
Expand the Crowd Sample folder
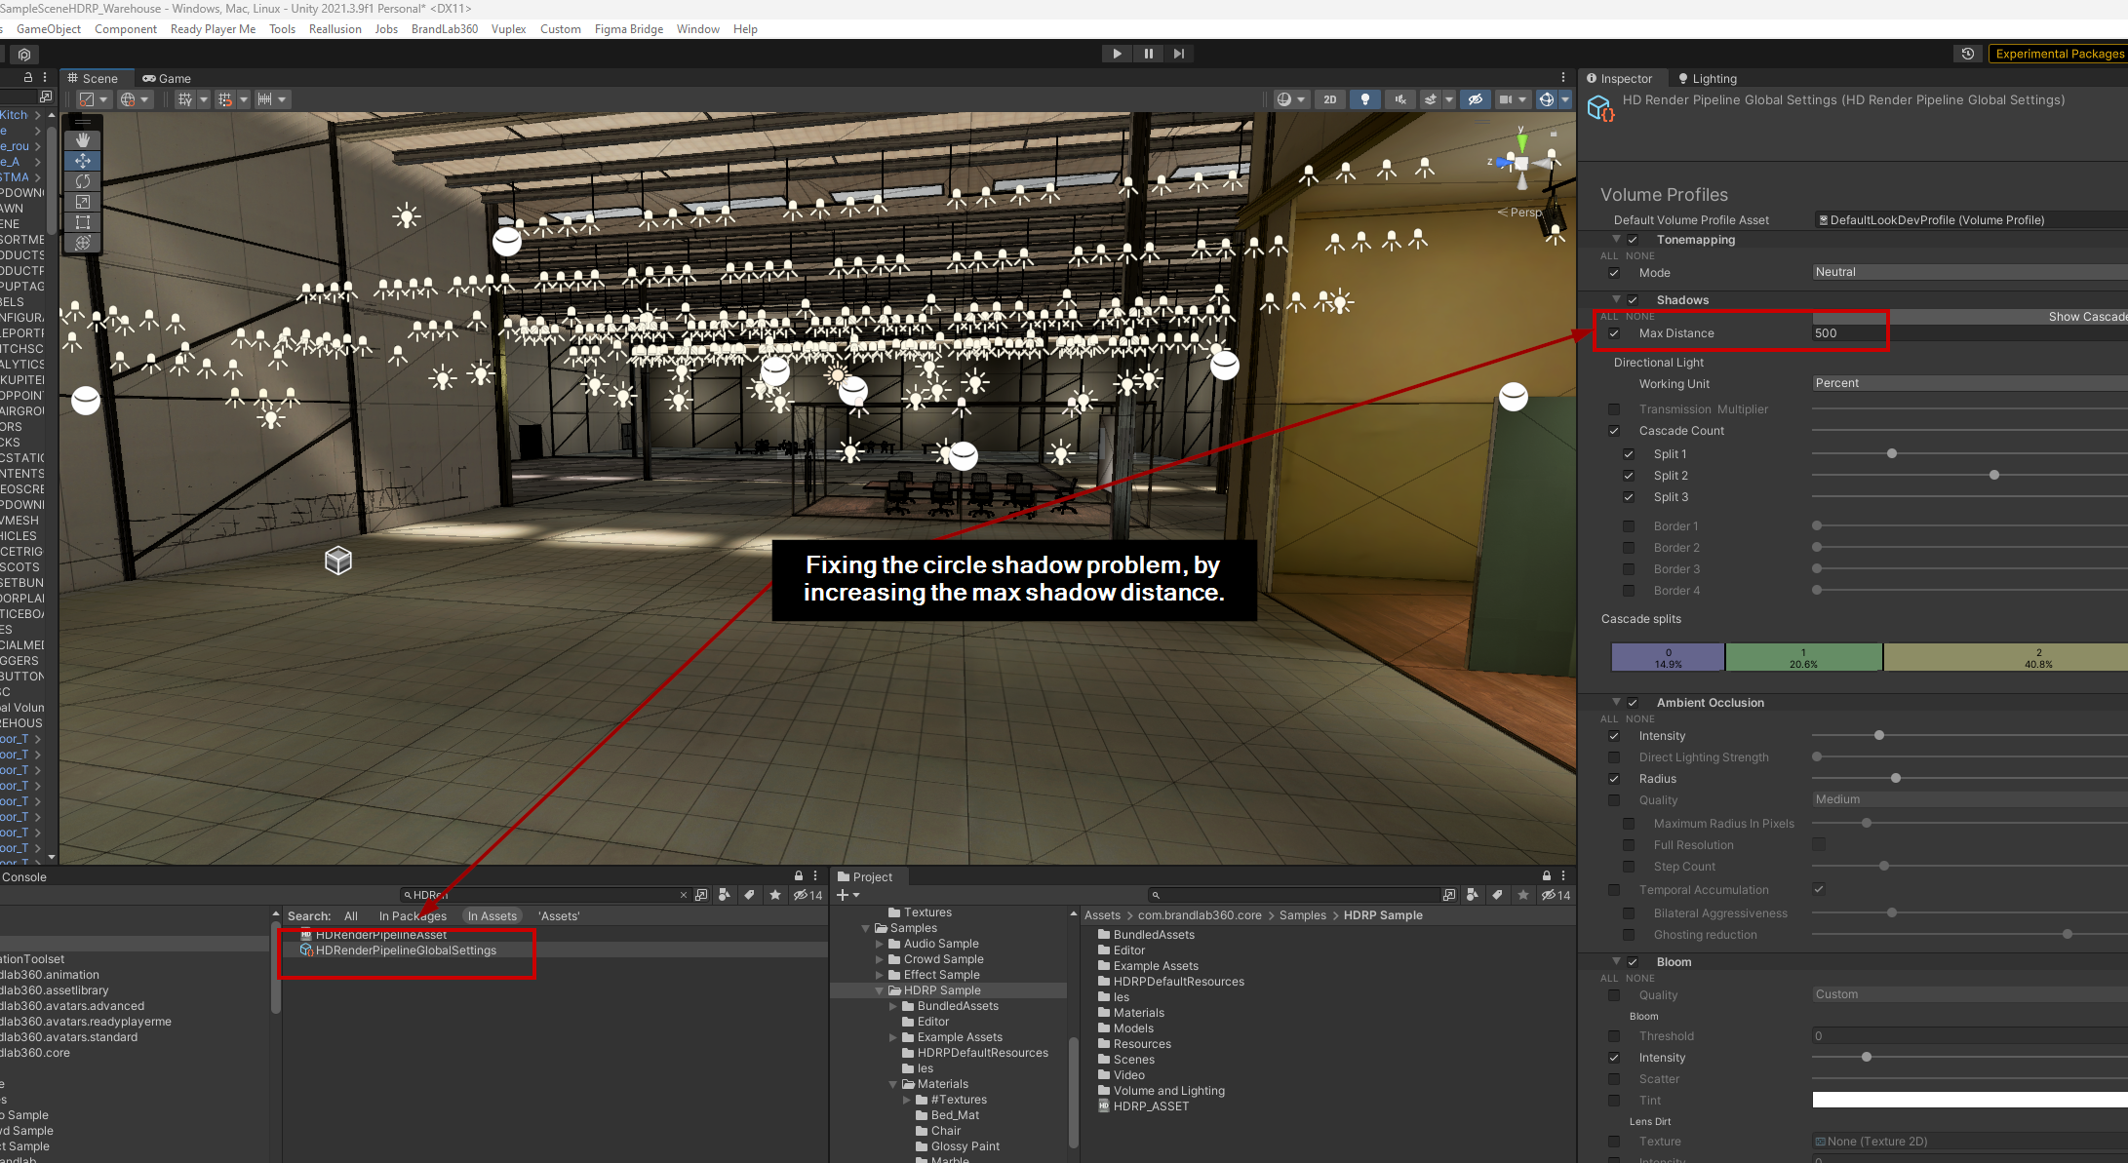tap(880, 959)
